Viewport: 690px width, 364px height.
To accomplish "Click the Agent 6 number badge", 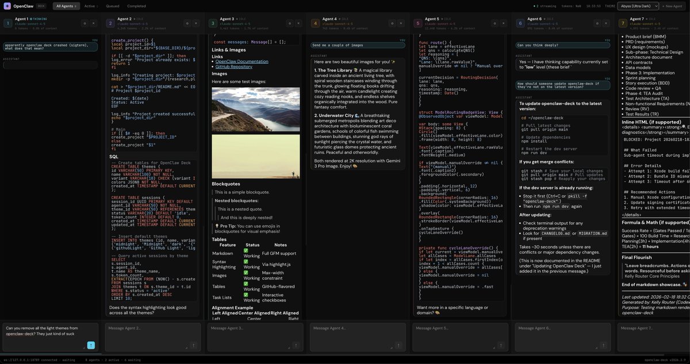I will 521,24.
